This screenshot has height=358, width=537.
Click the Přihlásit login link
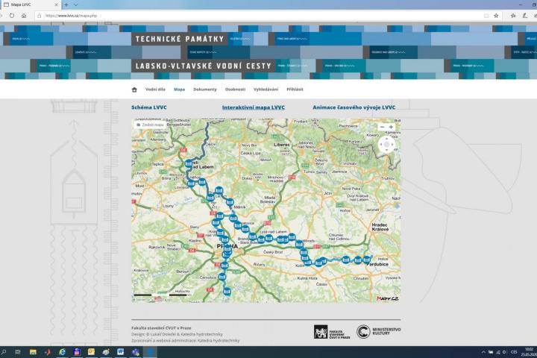tap(295, 89)
